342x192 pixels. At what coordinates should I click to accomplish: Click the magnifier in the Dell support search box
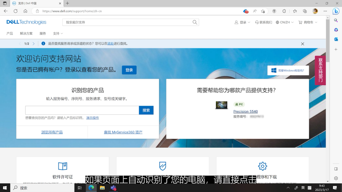(x=194, y=22)
